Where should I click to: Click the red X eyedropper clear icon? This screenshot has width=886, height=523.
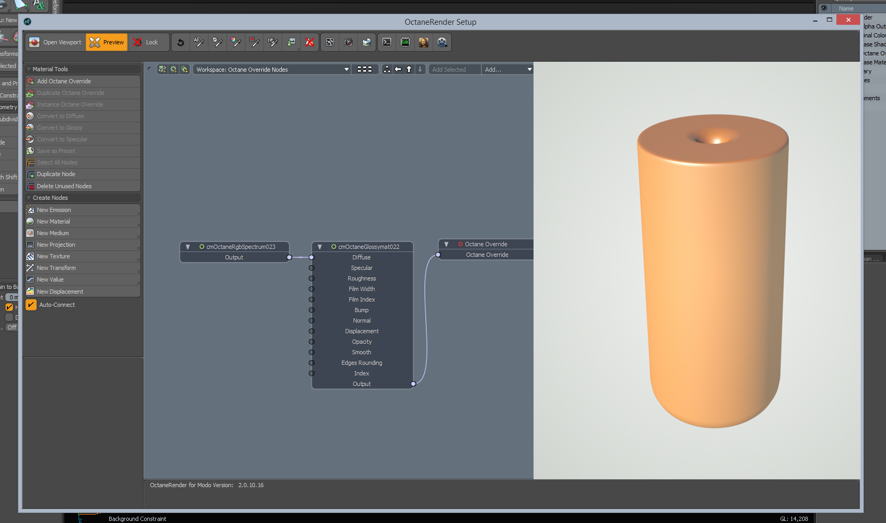tap(310, 42)
